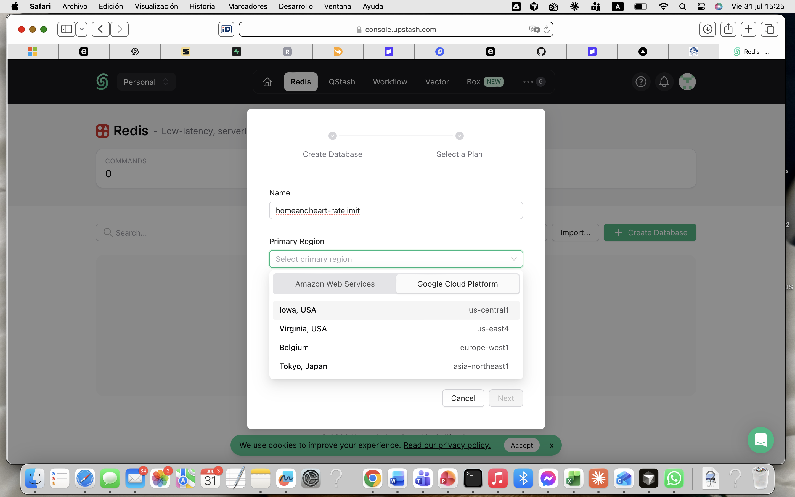This screenshot has height=497, width=795.
Task: Open Microsoft Excel from the Dock
Action: point(574,478)
